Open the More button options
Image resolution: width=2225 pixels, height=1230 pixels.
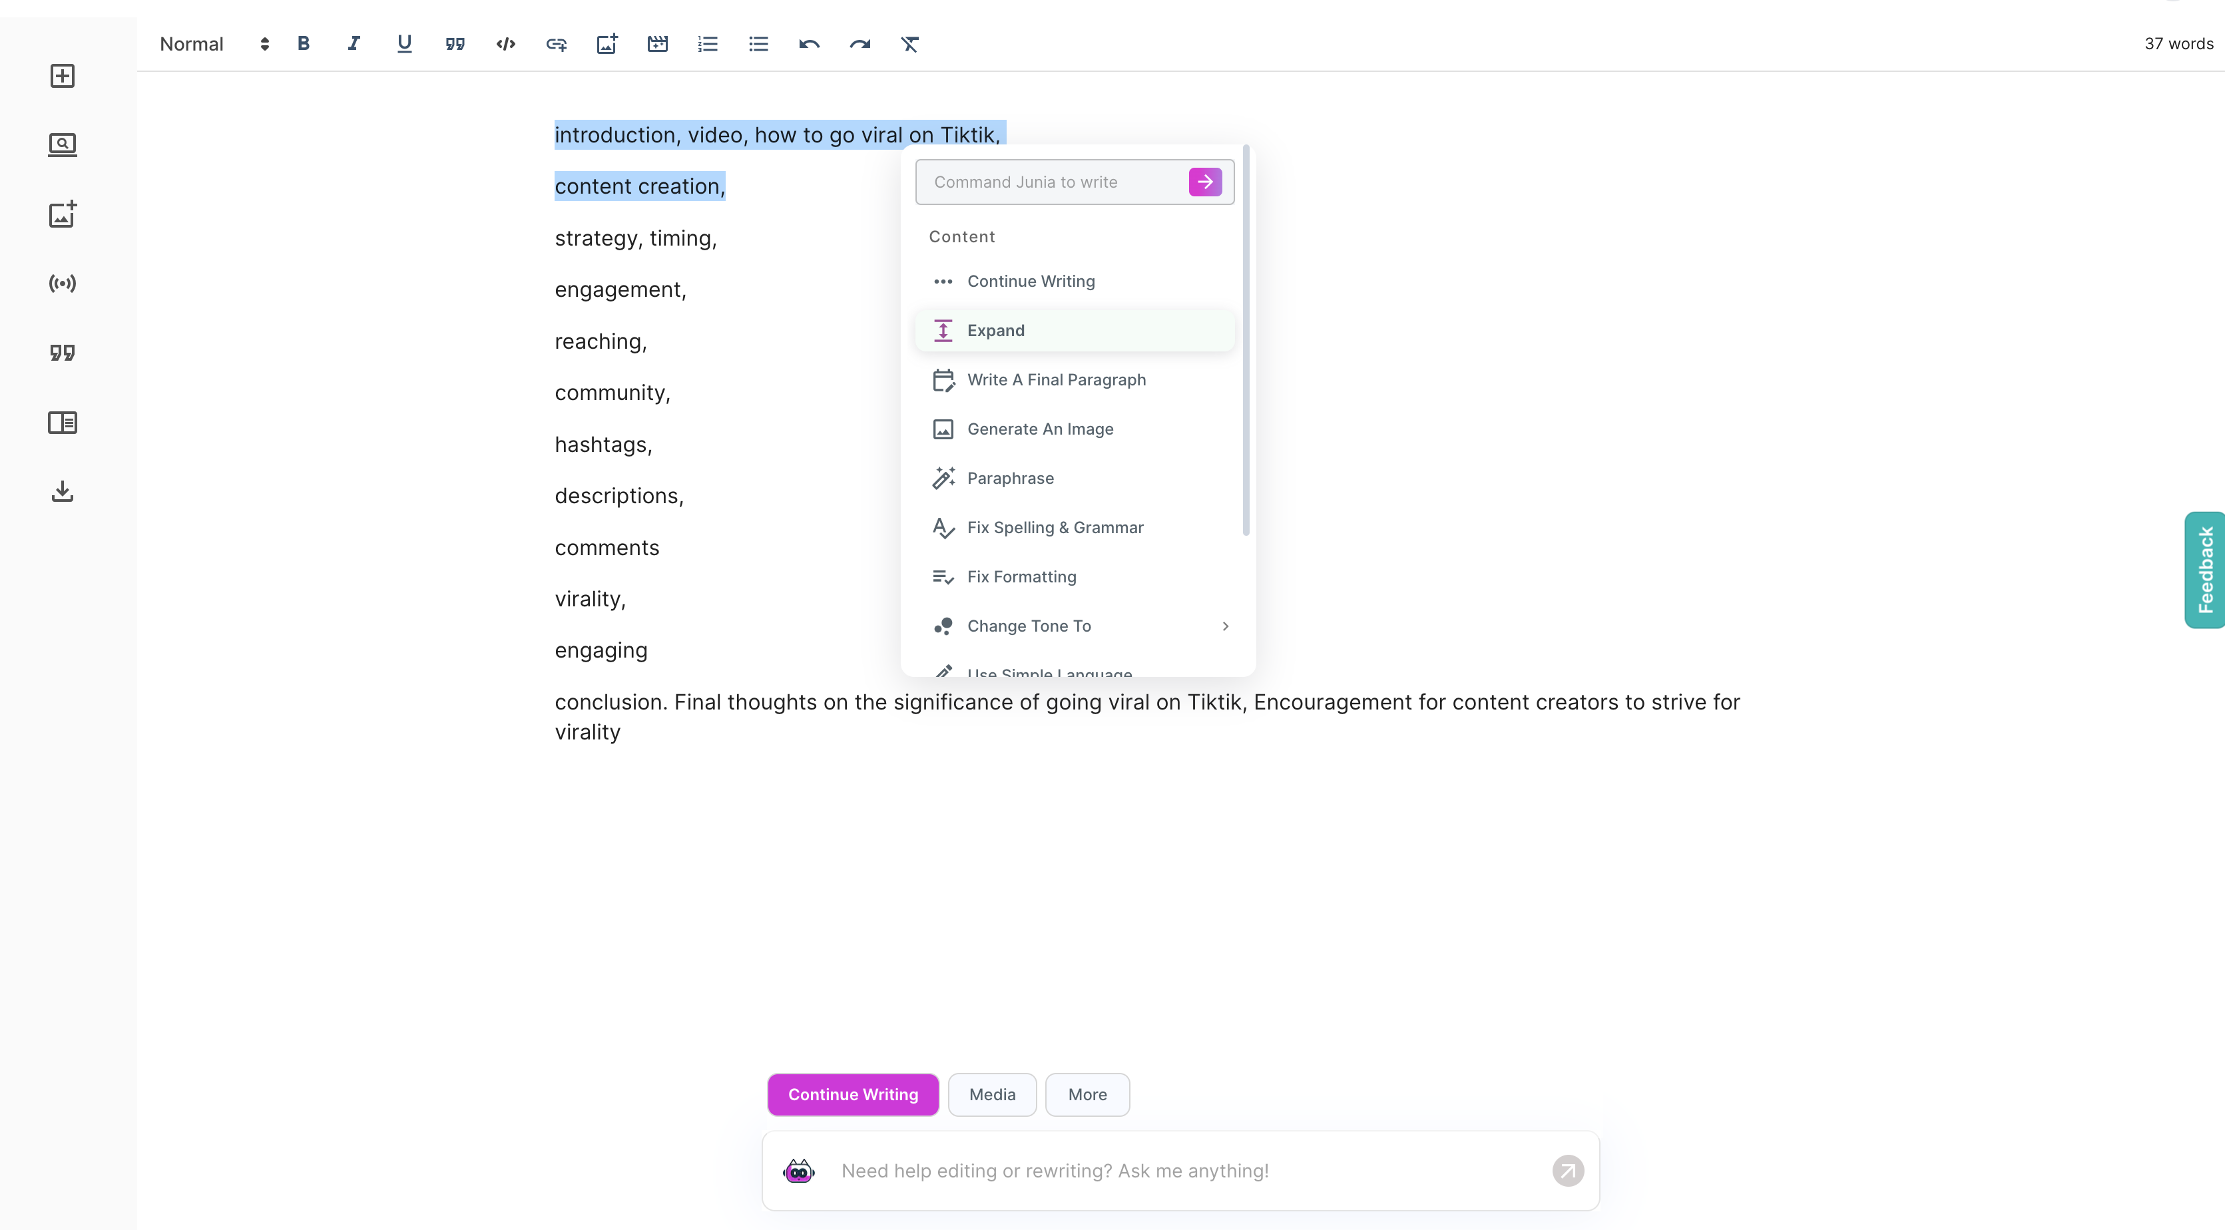(1087, 1094)
